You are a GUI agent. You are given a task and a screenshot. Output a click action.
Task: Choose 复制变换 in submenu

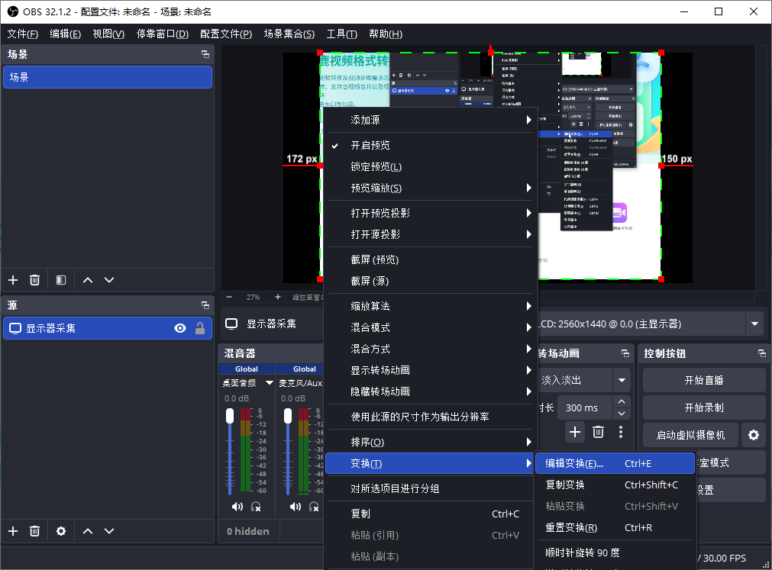615,485
